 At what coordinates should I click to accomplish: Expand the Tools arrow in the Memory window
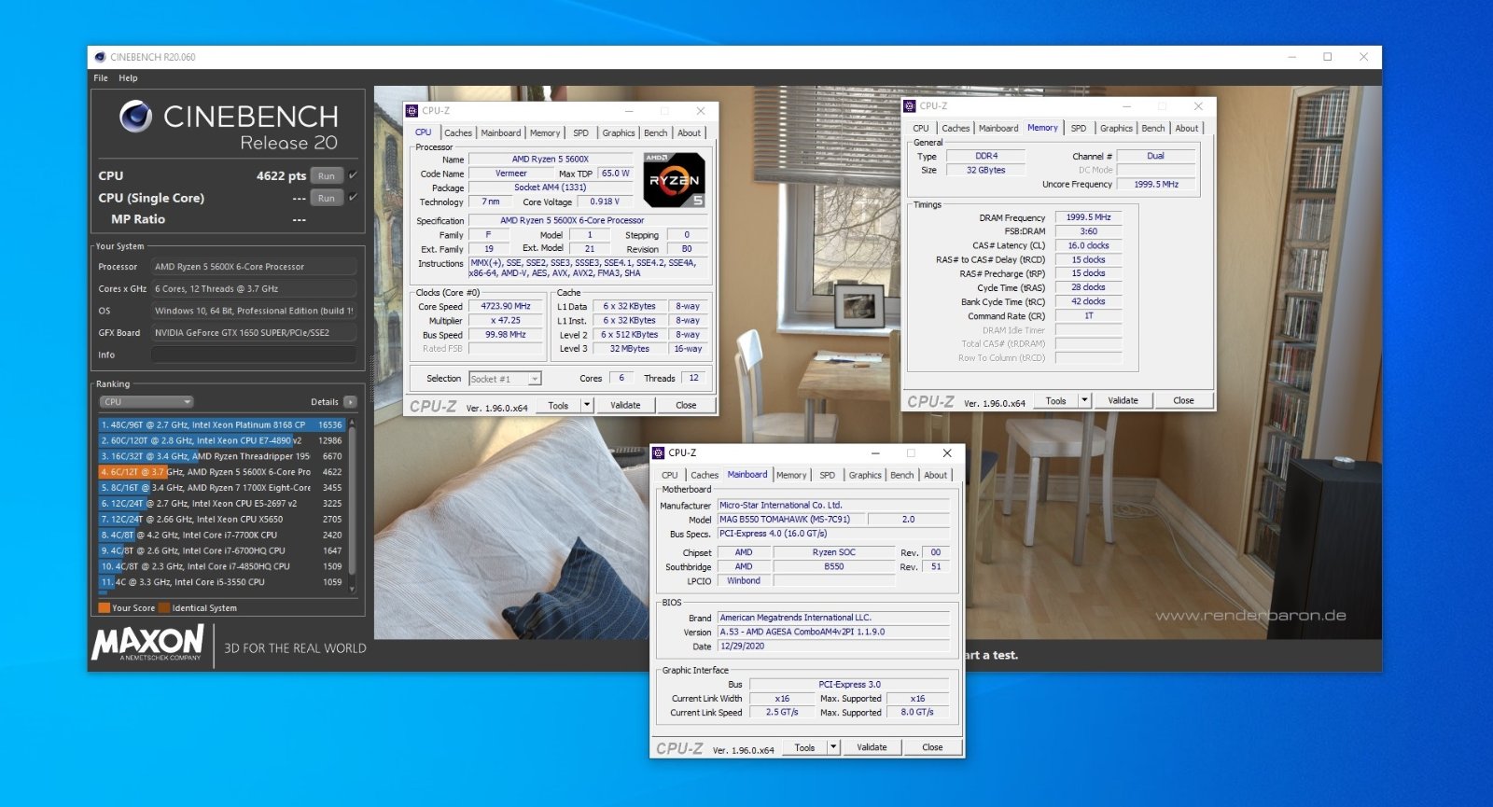(1084, 400)
